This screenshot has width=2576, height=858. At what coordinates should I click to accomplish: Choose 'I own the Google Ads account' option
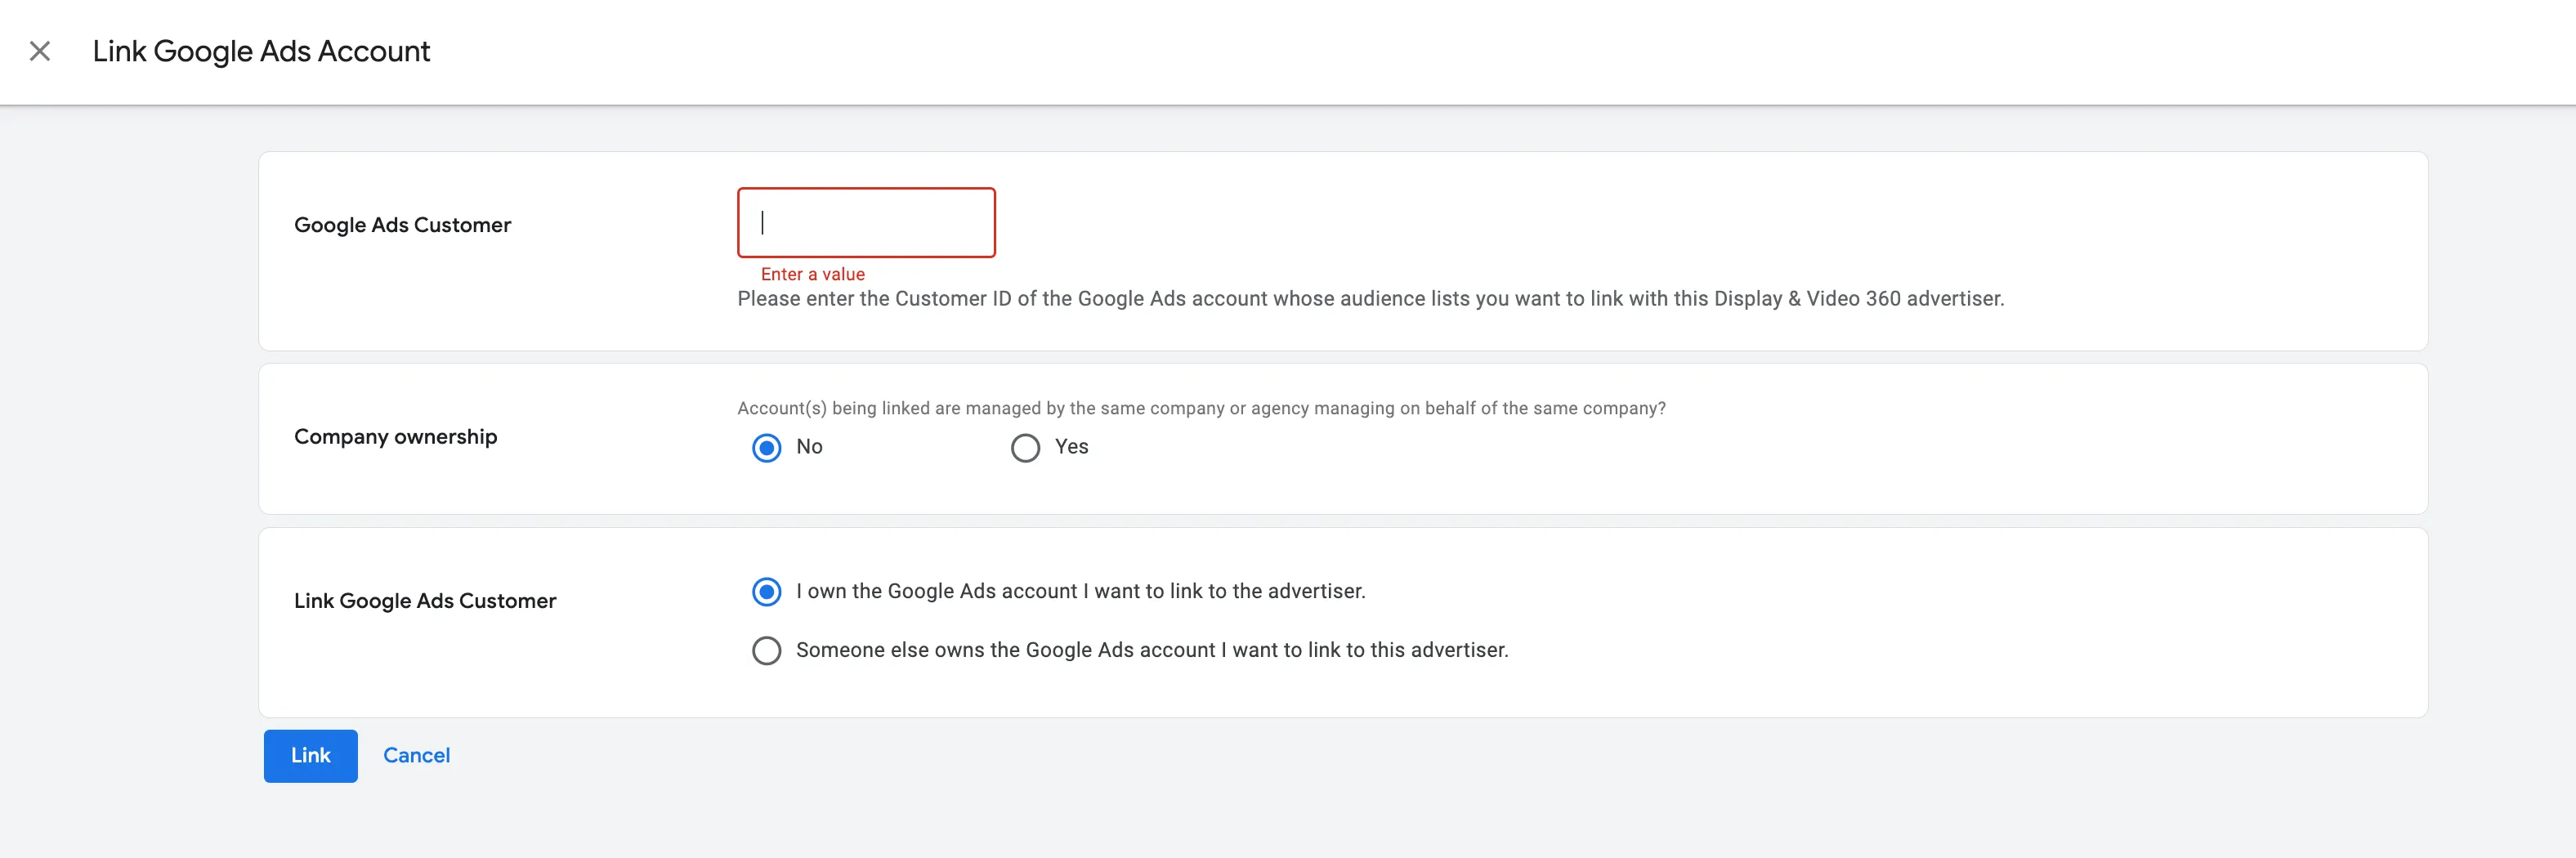point(767,592)
